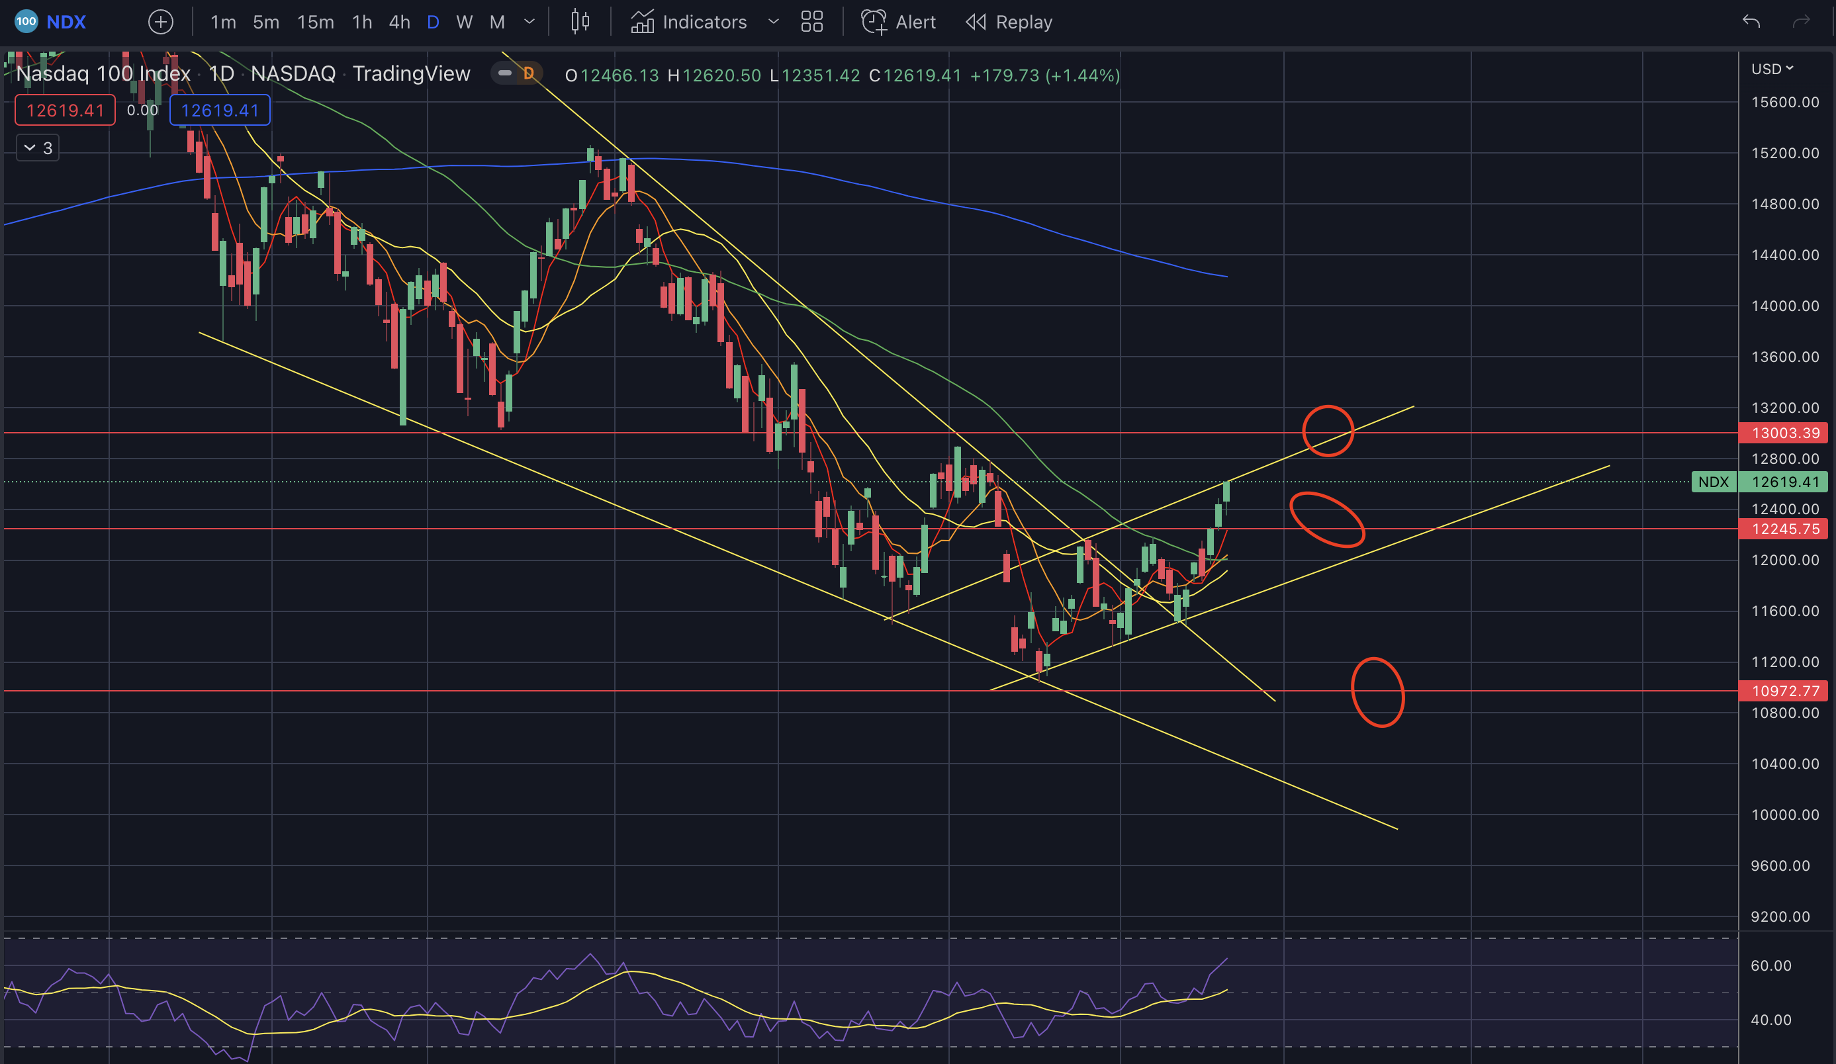Open the candlestick chart style icon

580,22
